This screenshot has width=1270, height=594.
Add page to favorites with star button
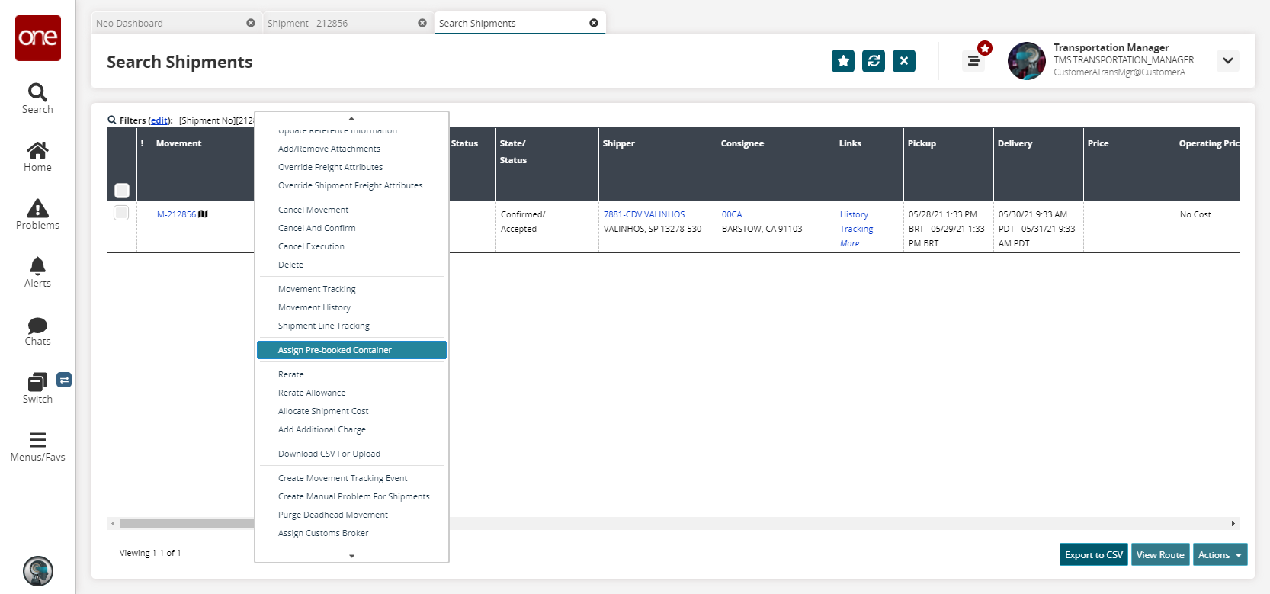843,61
